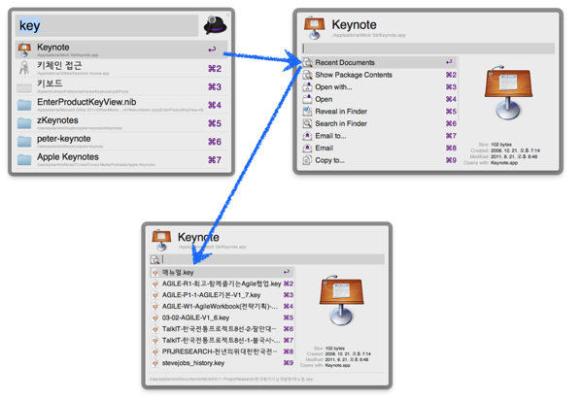The width and height of the screenshot is (583, 399).
Task: Click the stevejobs_history.key file icon
Action: tap(155, 363)
